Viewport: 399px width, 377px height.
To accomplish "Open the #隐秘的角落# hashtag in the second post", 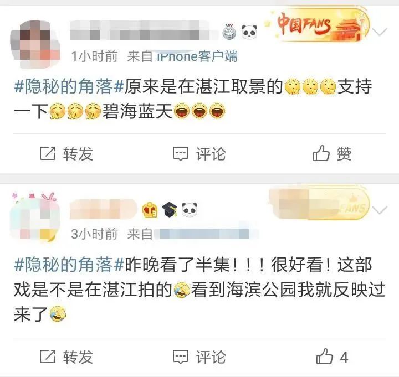I will click(x=69, y=265).
